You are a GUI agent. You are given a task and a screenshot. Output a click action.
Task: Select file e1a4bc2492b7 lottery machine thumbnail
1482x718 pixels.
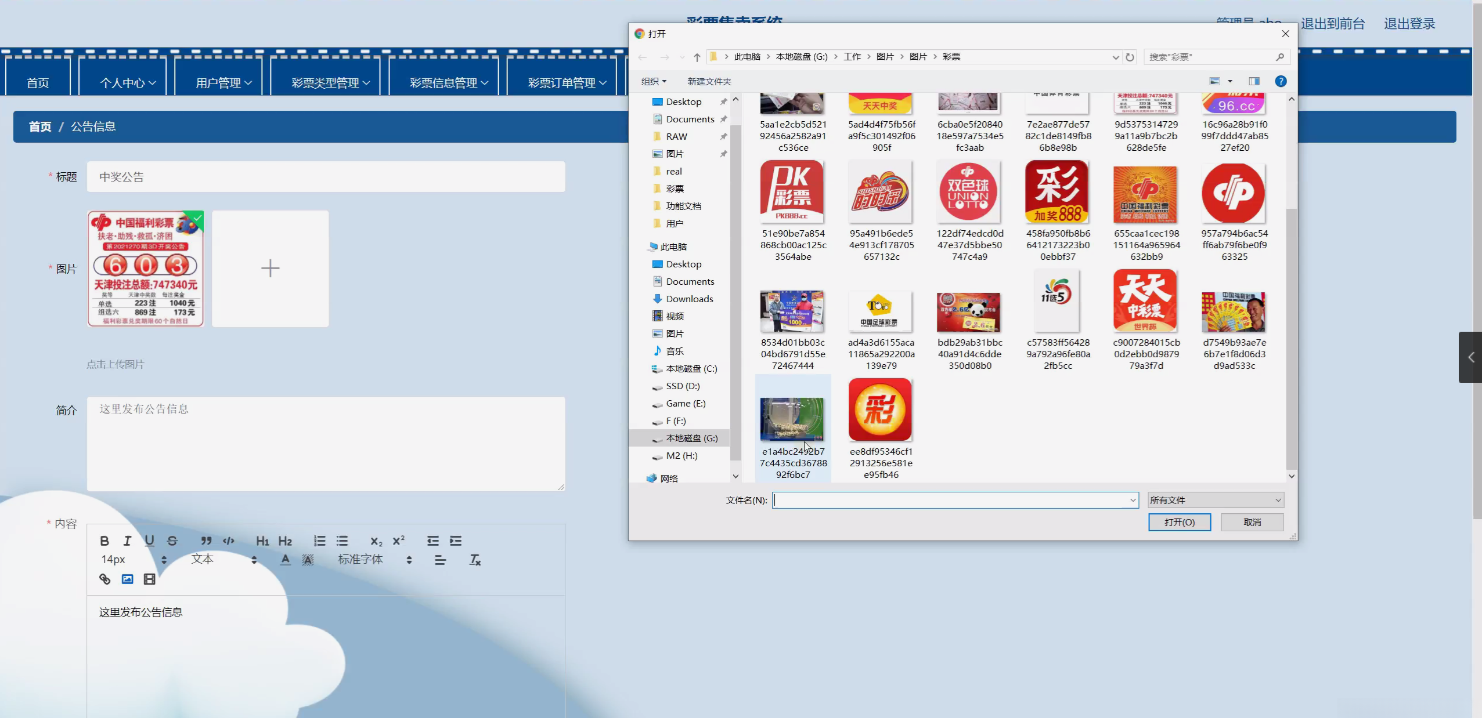(793, 429)
